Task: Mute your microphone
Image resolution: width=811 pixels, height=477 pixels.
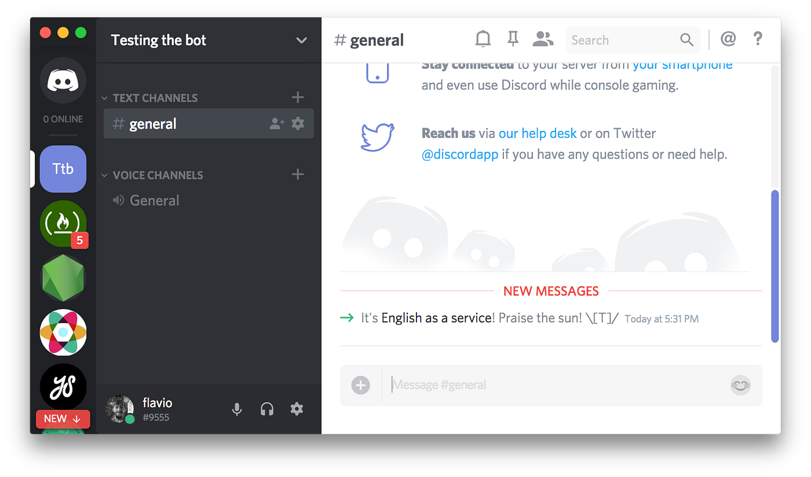Action: pyautogui.click(x=237, y=409)
